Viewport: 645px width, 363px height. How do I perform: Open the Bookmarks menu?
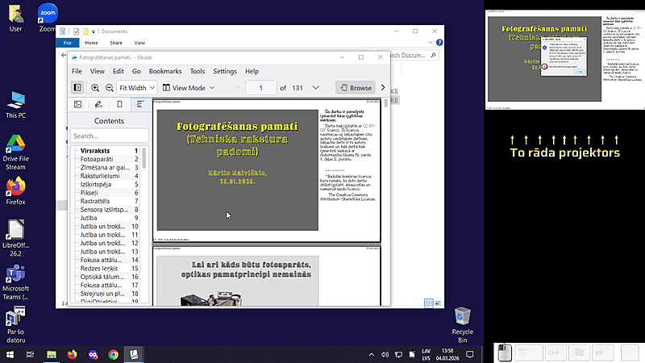tap(165, 71)
